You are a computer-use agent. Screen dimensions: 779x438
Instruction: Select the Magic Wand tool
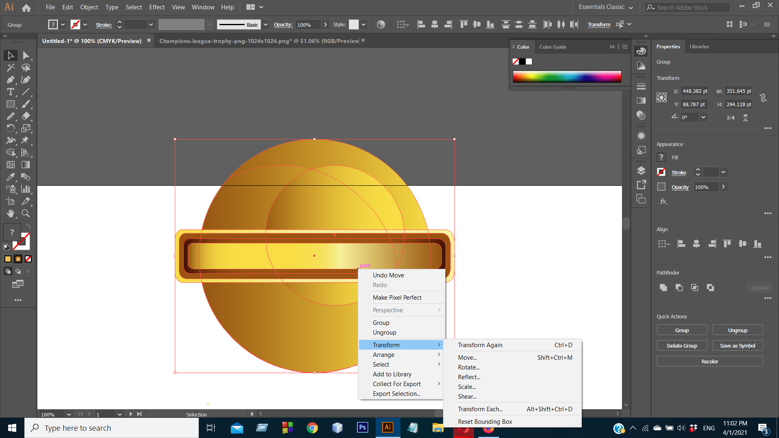point(11,67)
